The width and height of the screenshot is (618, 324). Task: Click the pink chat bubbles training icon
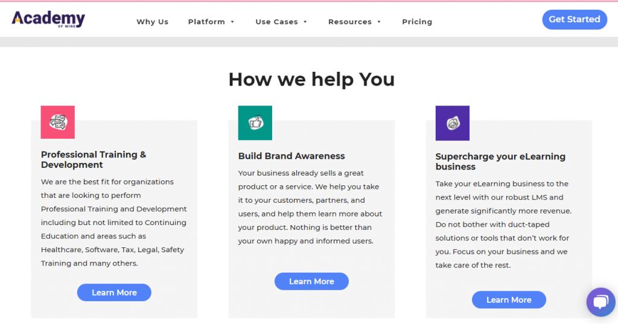(57, 122)
